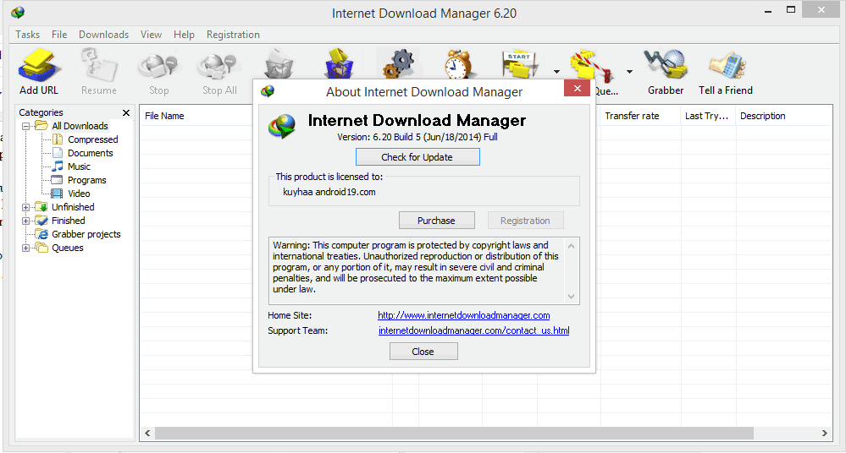The width and height of the screenshot is (846, 453).
Task: Click the Delete Completed box toolbar icon
Action: coord(339,63)
